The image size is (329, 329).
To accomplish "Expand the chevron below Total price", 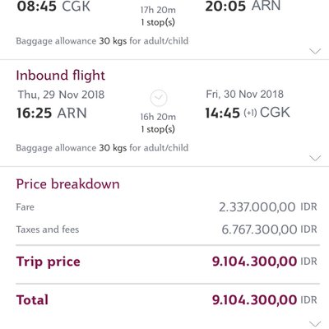I will click(315, 324).
